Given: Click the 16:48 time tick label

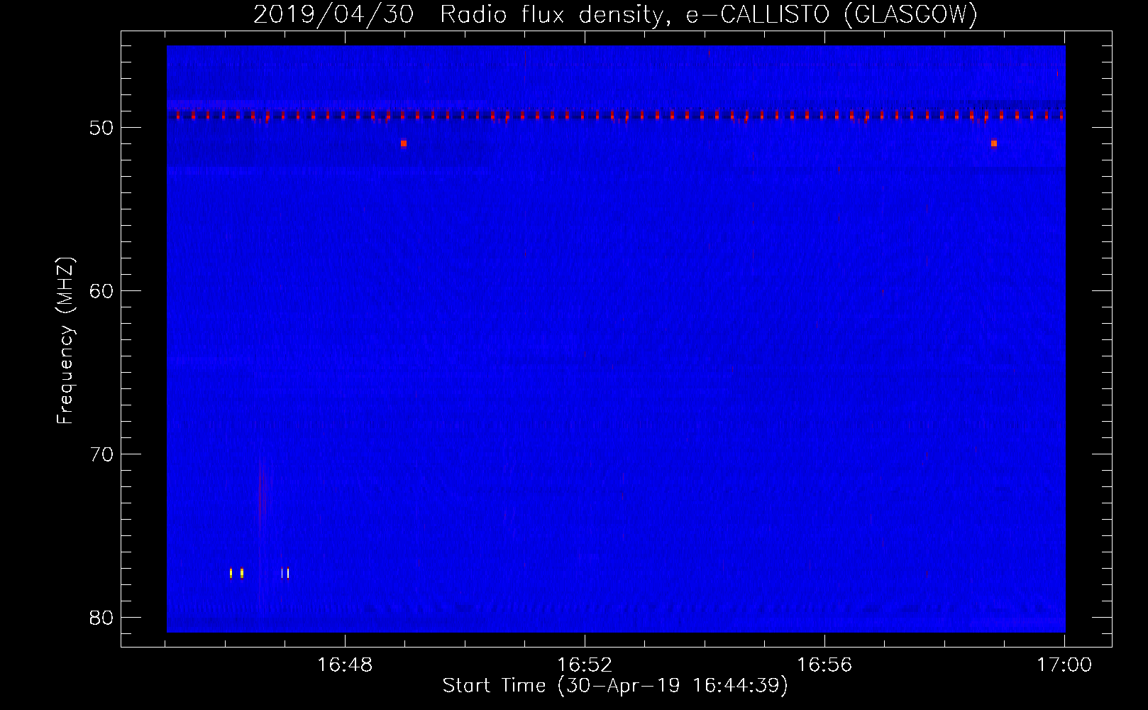Looking at the screenshot, I should click(x=344, y=665).
